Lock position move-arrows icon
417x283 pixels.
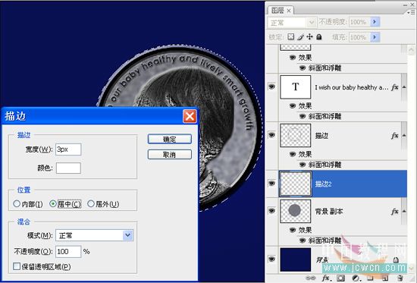click(x=309, y=36)
